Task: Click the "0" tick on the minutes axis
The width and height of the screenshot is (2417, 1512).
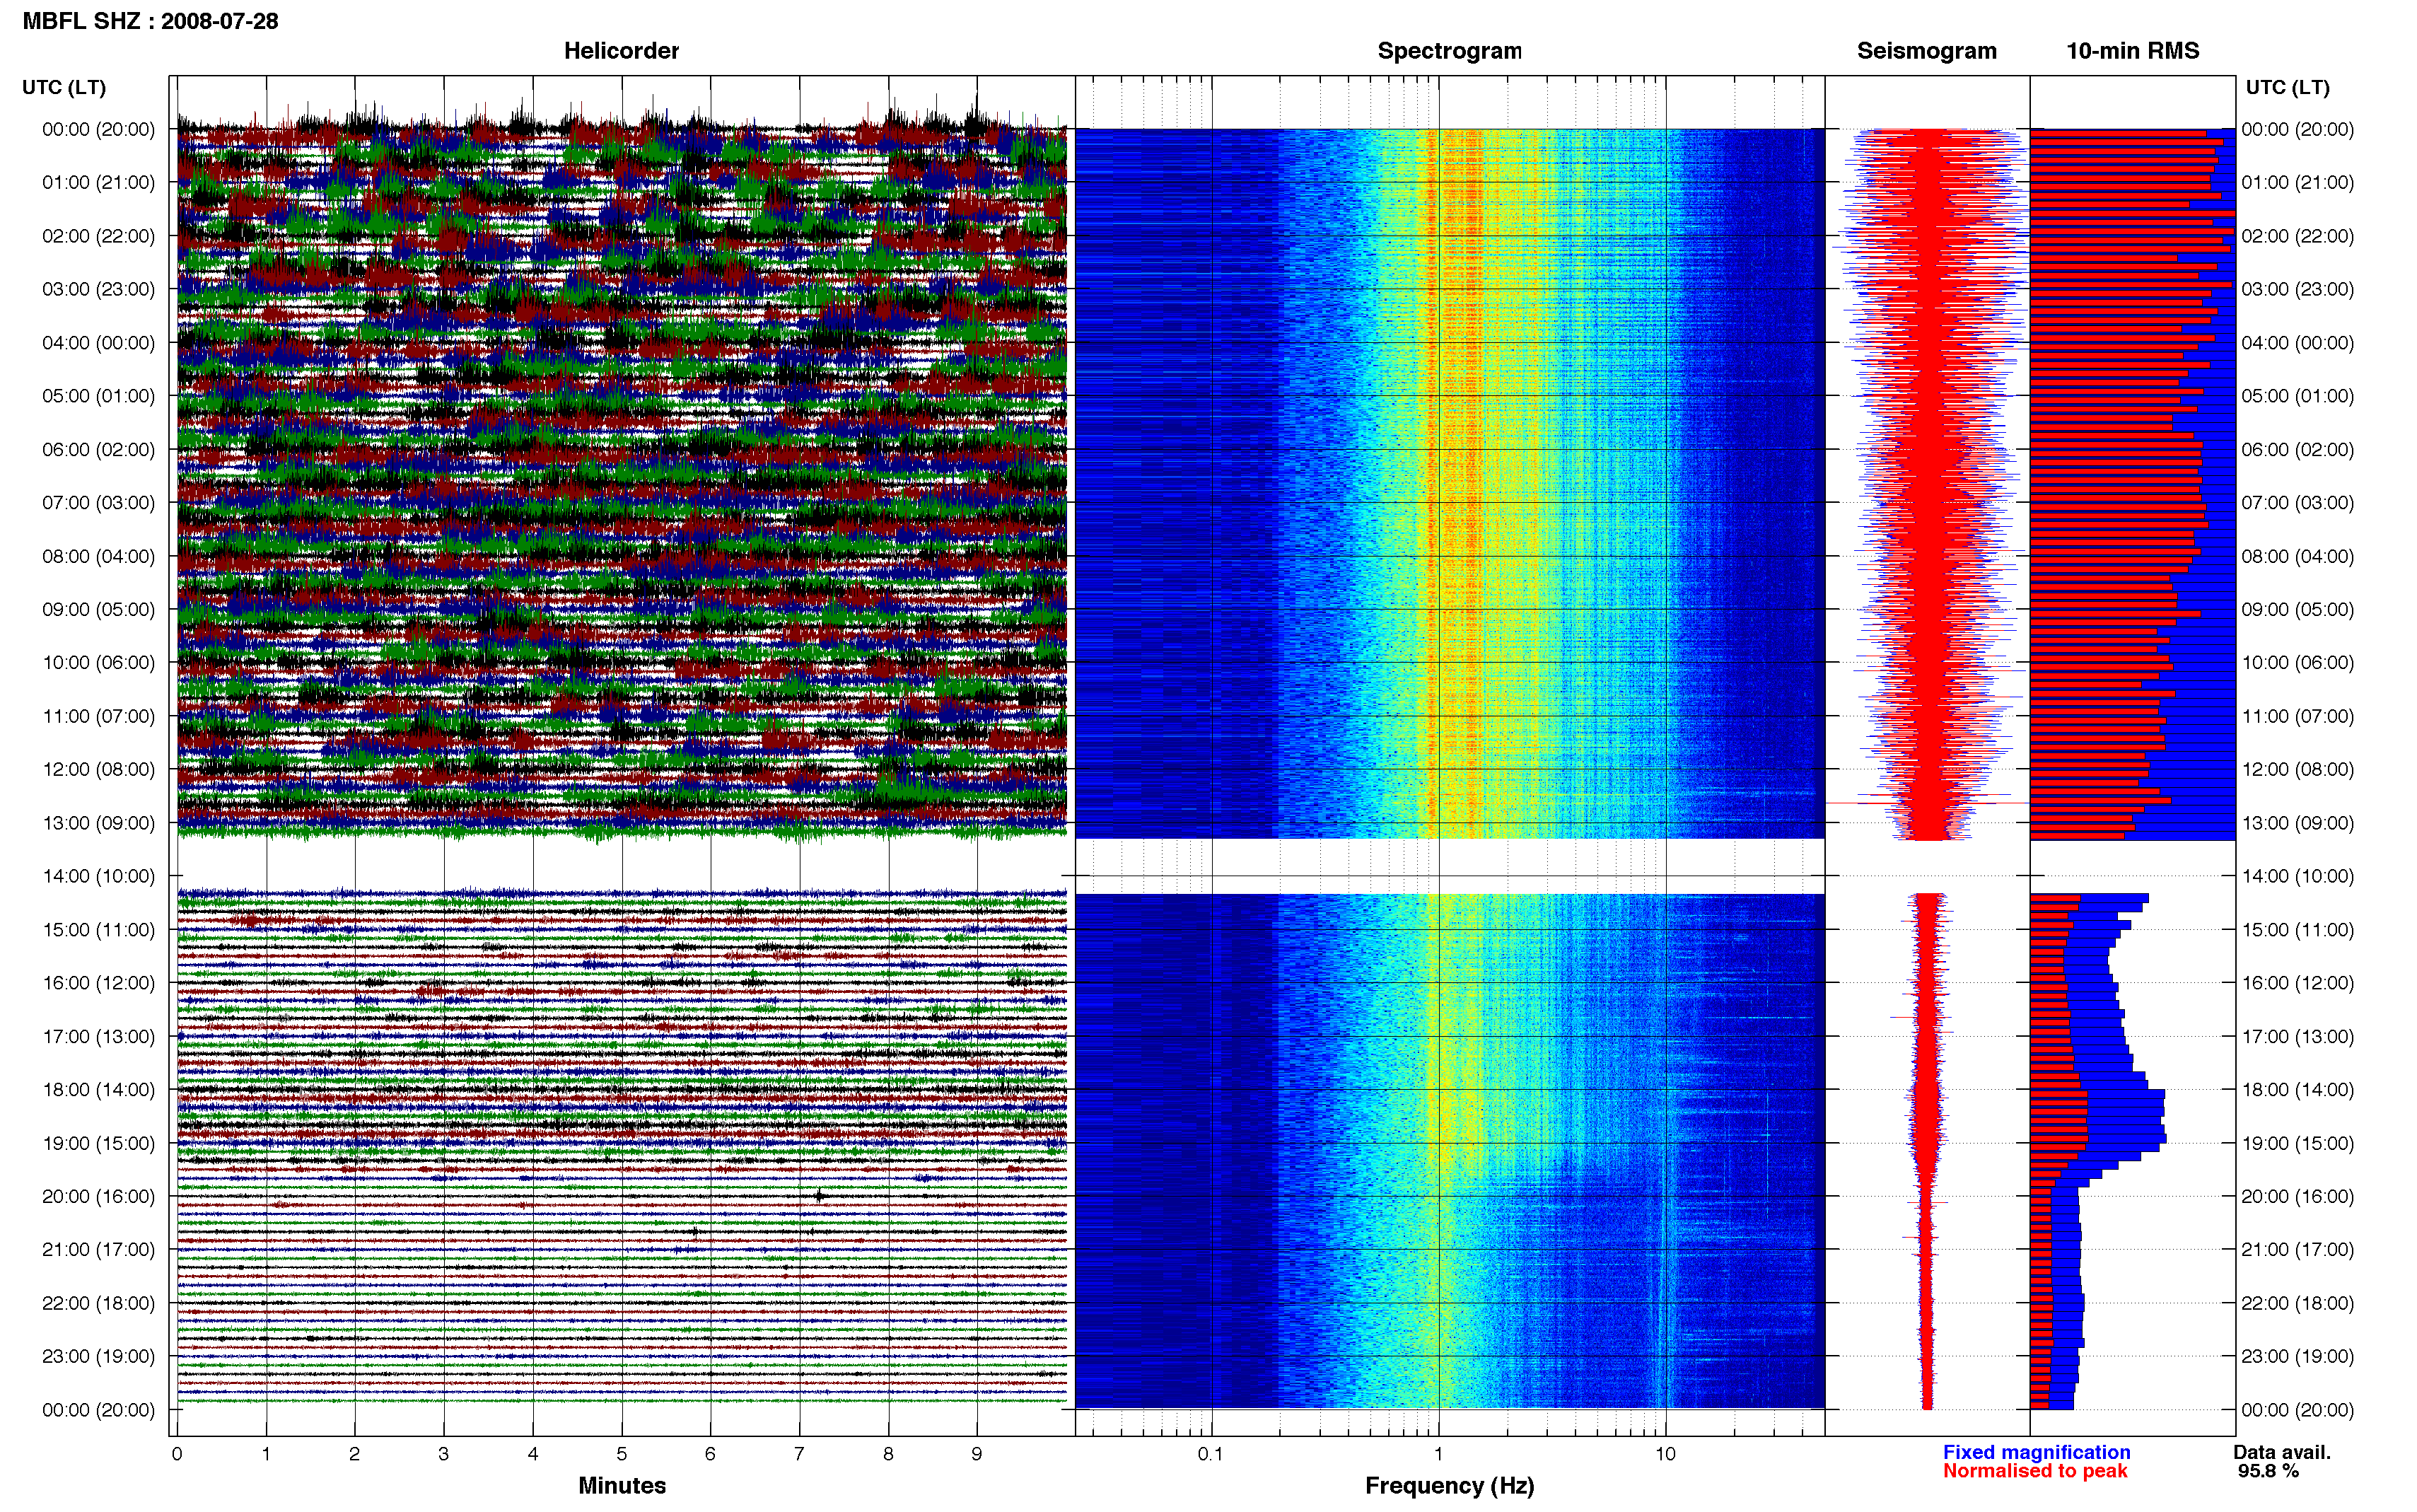Action: coord(177,1454)
